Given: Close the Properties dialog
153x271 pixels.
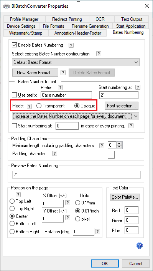Looking at the screenshot, I should pyautogui.click(x=147, y=6).
